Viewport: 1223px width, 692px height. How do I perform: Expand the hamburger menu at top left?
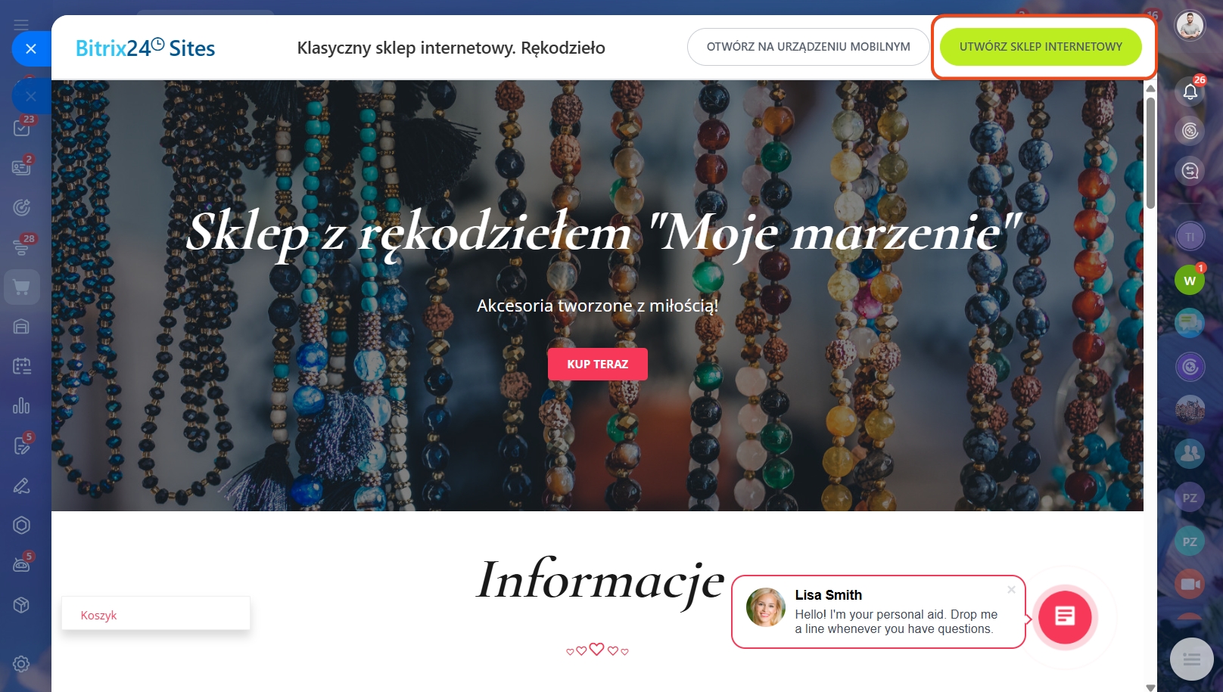[x=21, y=24]
